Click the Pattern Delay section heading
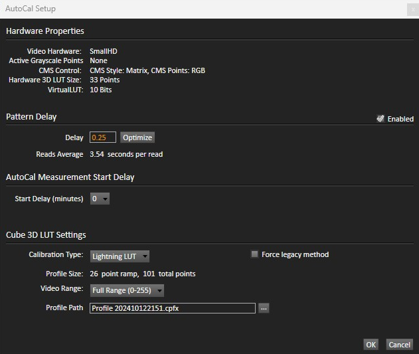This screenshot has width=419, height=354. [x=31, y=116]
